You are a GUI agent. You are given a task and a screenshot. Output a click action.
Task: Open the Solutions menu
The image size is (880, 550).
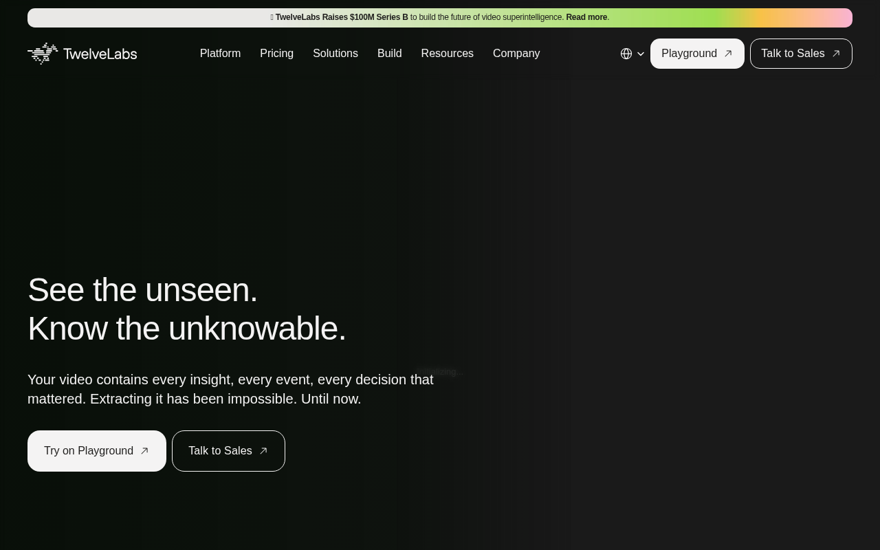point(335,54)
